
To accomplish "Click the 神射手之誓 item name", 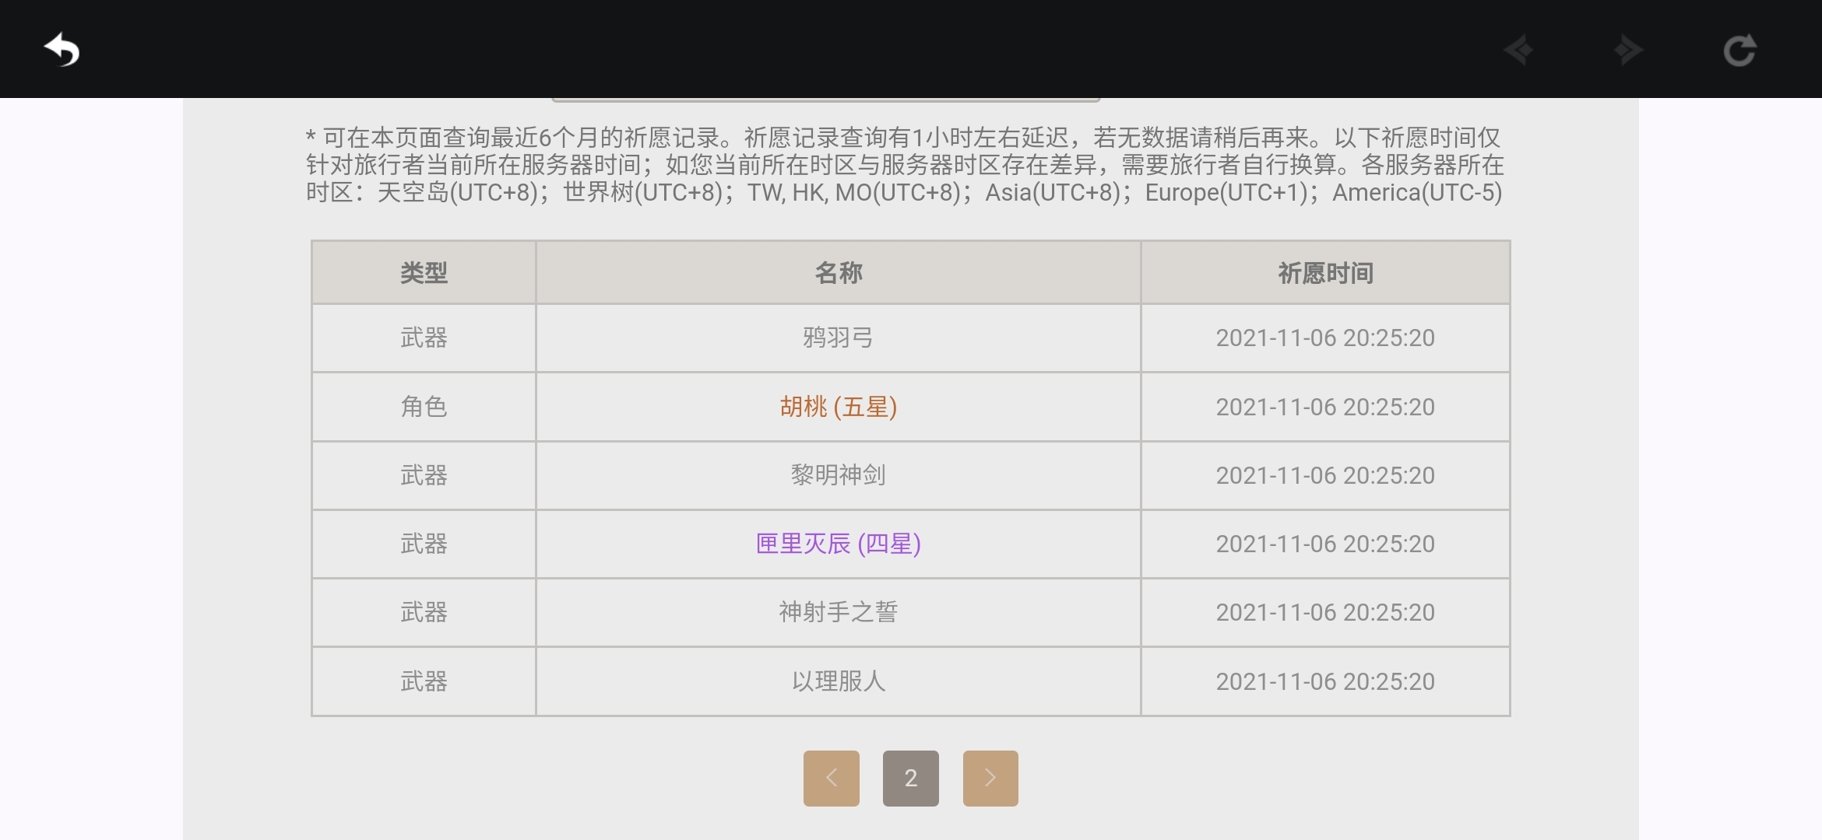I will (x=839, y=612).
